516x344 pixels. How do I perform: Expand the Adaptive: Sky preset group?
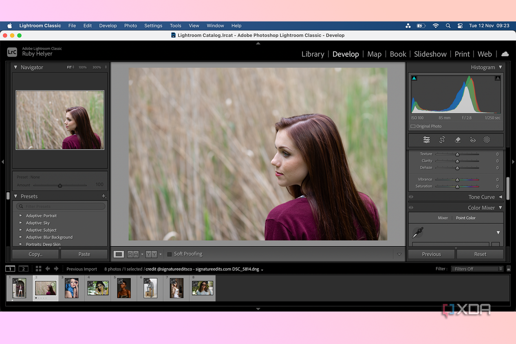pos(20,223)
